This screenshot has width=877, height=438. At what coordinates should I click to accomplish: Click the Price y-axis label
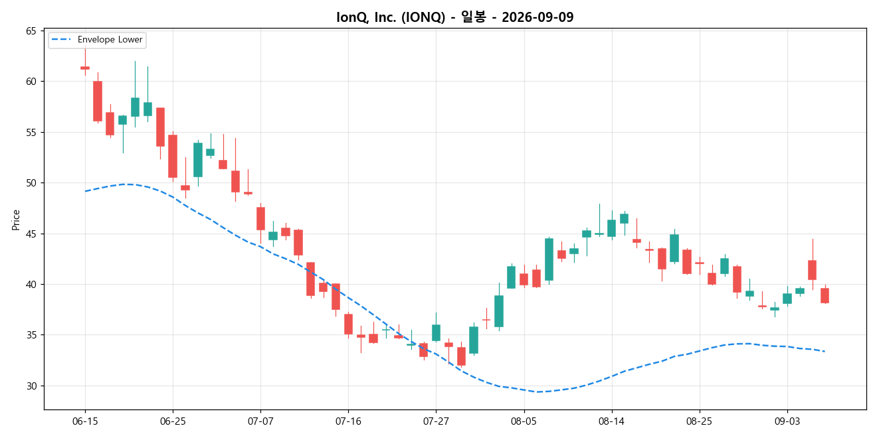pyautogui.click(x=15, y=219)
